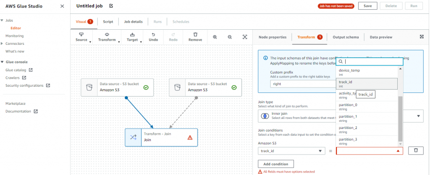Screen dimensions: 430x175
Task: Open the Target node menu
Action: (x=132, y=37)
